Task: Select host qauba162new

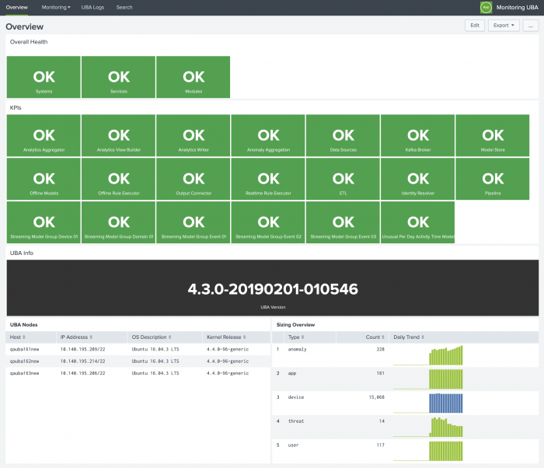Action: [24, 361]
